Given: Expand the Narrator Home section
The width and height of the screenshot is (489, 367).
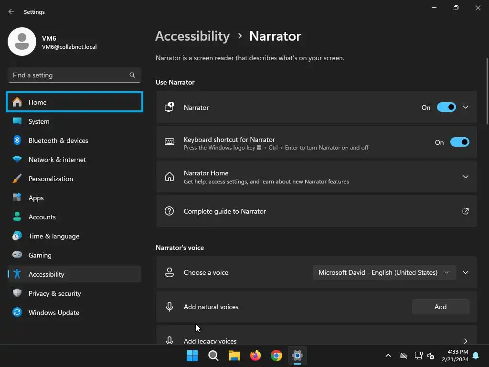Looking at the screenshot, I should tap(466, 177).
